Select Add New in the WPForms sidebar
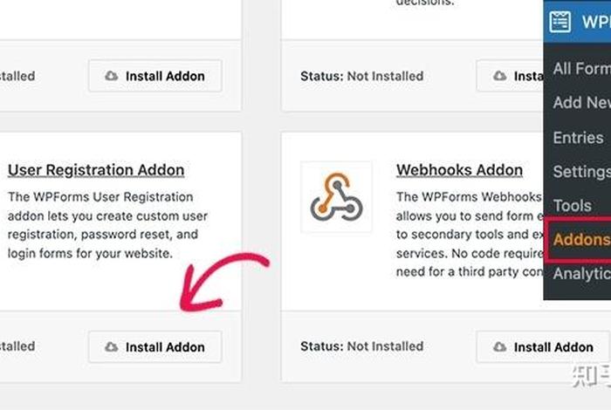 pos(581,102)
